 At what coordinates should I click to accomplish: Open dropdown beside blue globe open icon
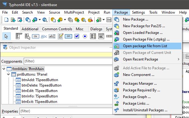40,20
